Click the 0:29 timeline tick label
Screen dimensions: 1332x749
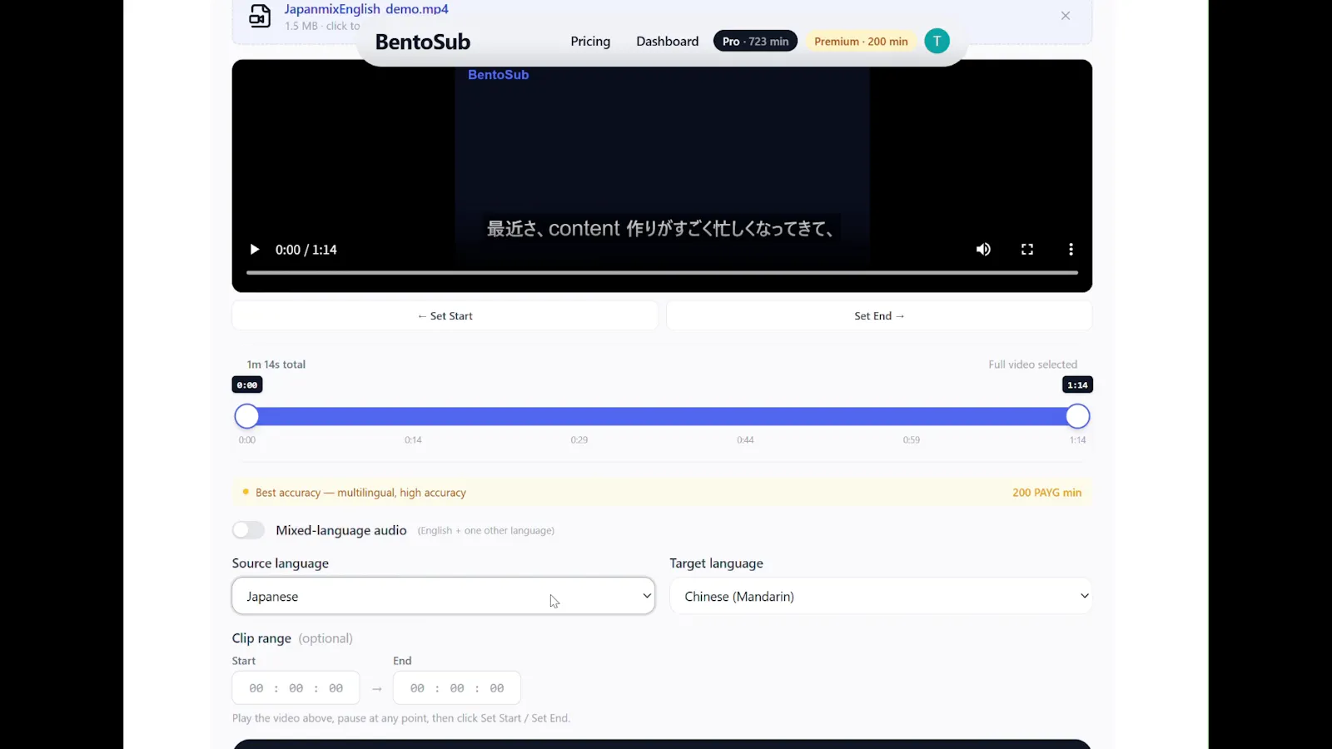tap(579, 440)
